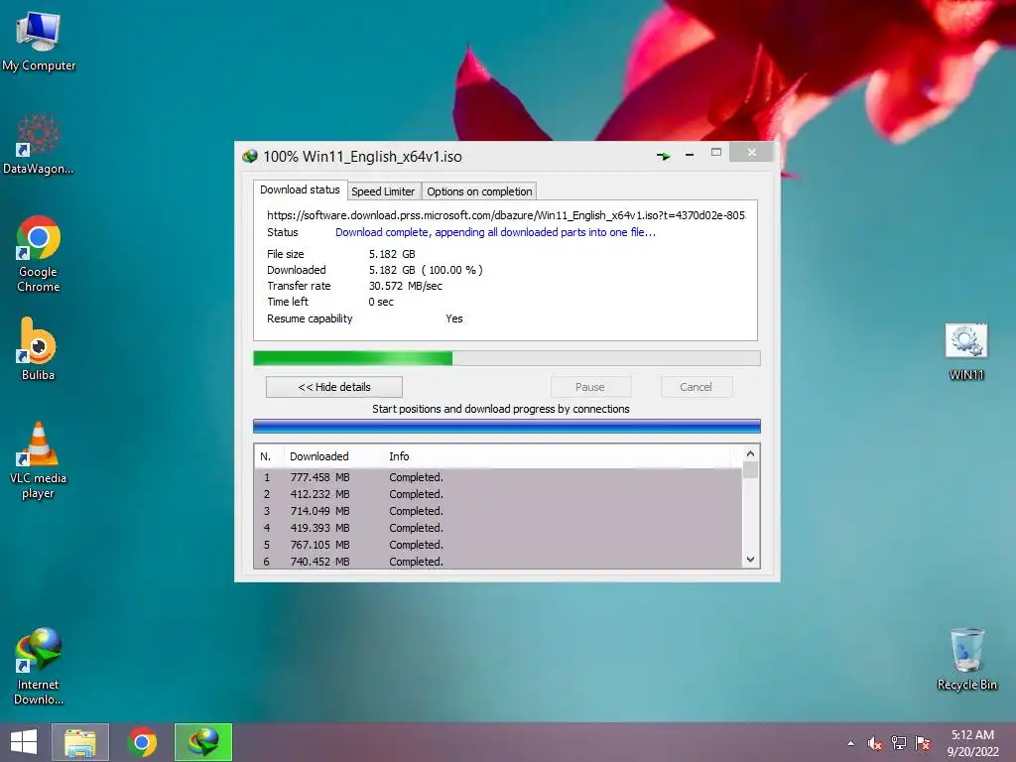Show hidden system tray icons

pyautogui.click(x=850, y=743)
